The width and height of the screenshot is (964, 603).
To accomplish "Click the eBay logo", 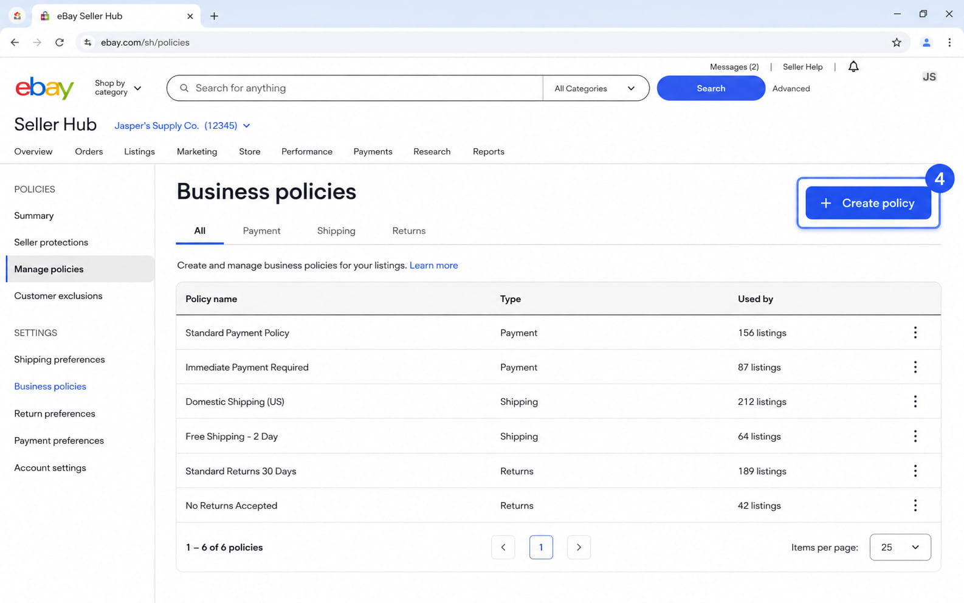I will click(x=44, y=88).
